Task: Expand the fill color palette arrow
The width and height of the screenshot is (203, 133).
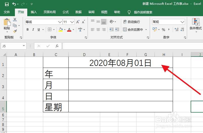Action: pyautogui.click(x=65, y=30)
